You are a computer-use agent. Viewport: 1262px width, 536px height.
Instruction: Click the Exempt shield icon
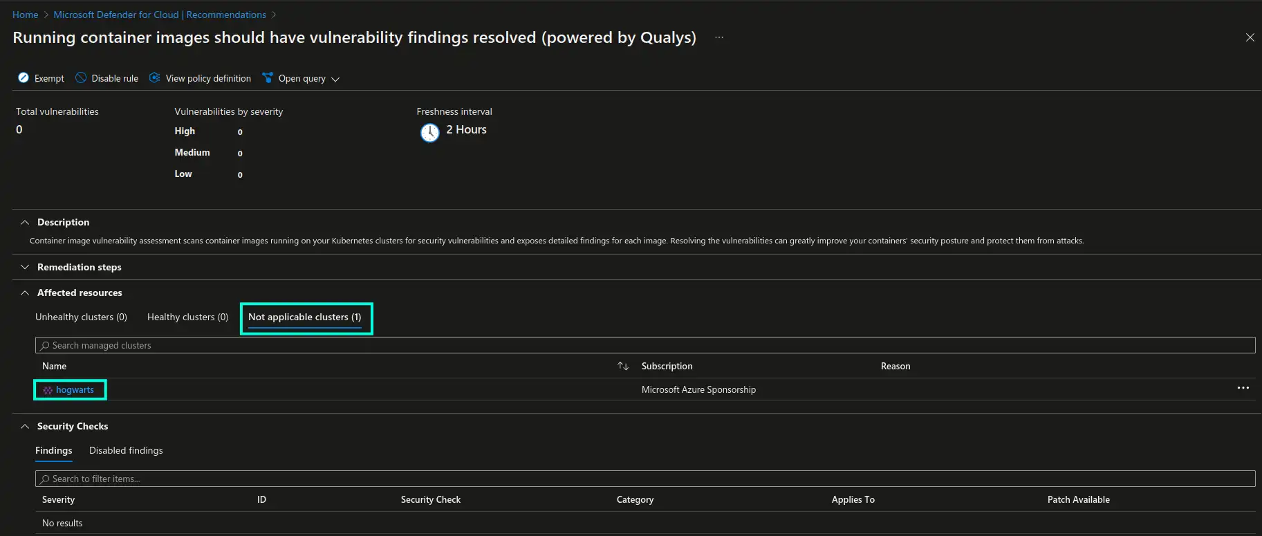[x=24, y=78]
